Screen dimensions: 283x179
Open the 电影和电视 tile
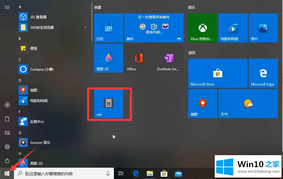click(233, 28)
